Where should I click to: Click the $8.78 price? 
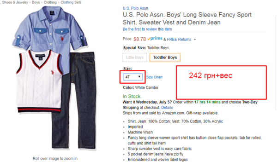(x=139, y=39)
